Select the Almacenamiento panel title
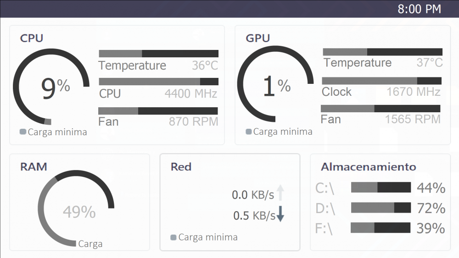Viewport: 459px width, 258px height. coord(369,167)
